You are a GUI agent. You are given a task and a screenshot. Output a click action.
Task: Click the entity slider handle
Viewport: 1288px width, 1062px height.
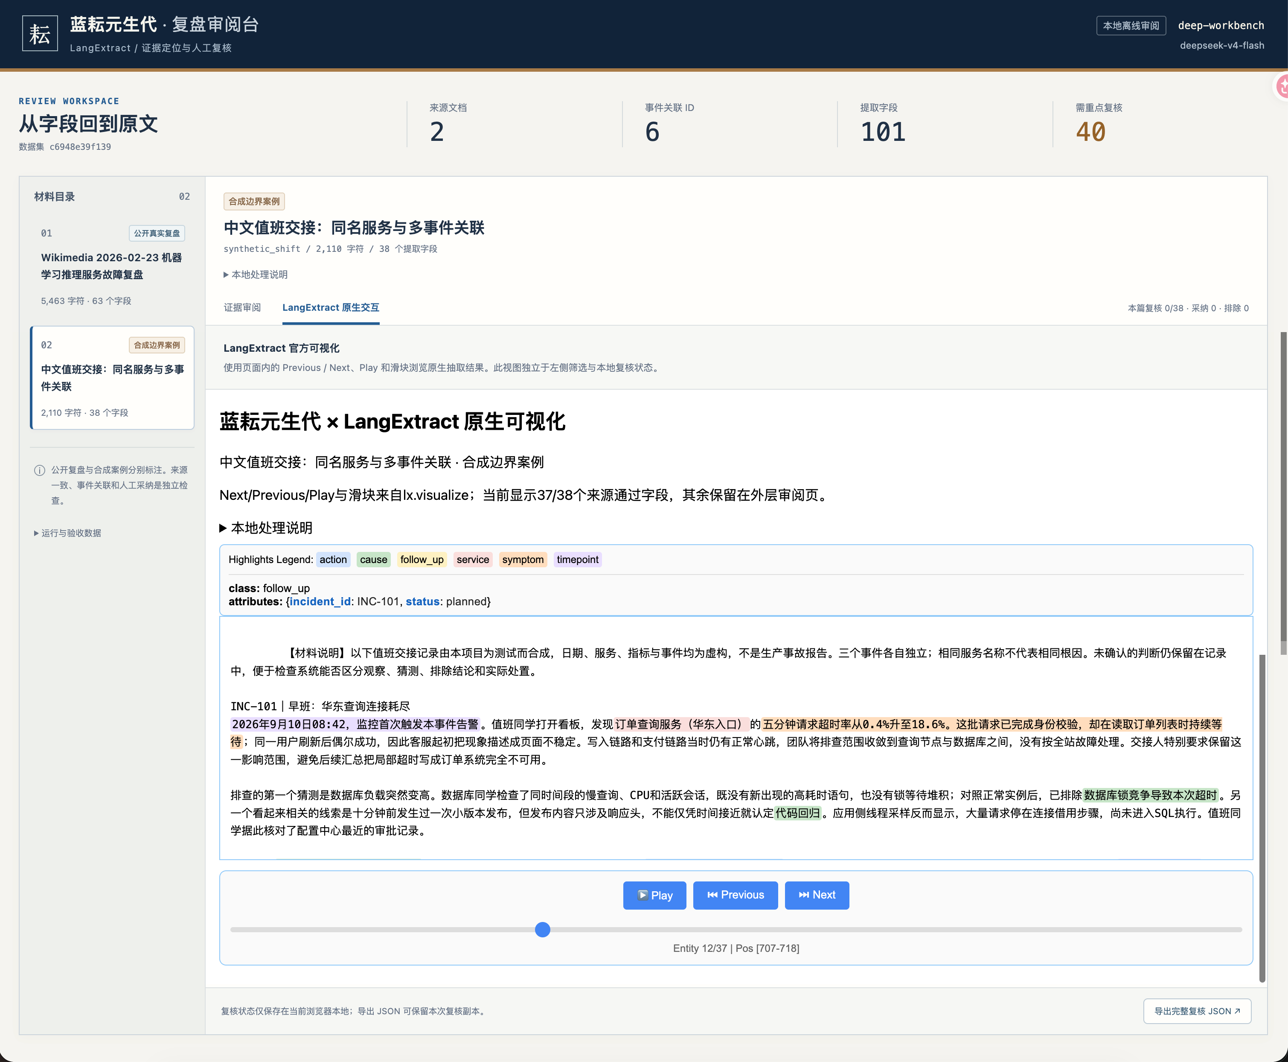tap(542, 930)
